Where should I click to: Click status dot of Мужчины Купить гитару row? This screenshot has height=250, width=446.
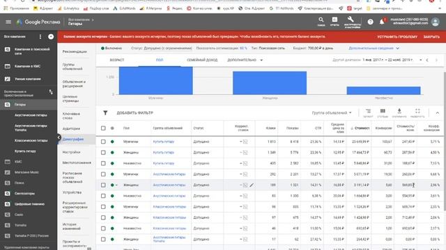[x=112, y=142]
